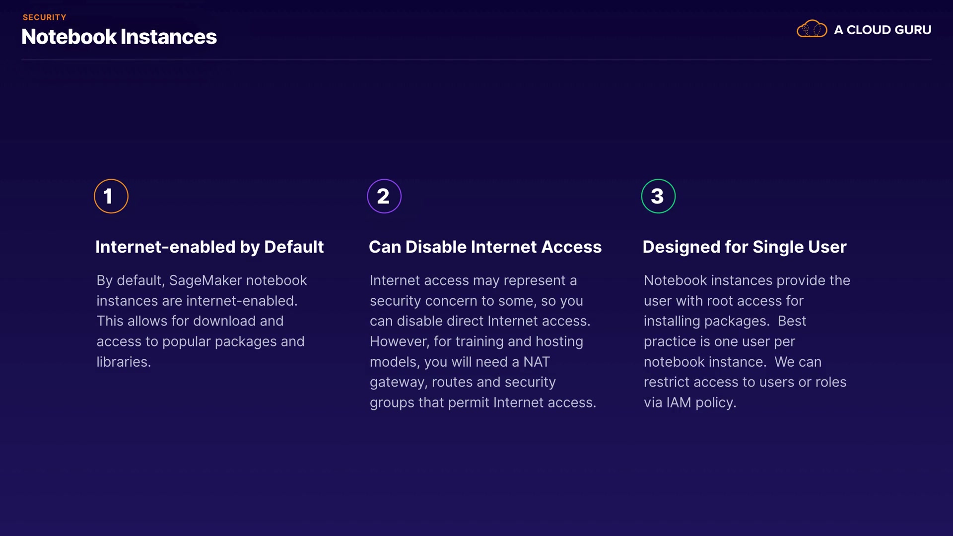Click the paragraph starting Internet access may represent
The image size is (953, 536).
pyautogui.click(x=481, y=341)
